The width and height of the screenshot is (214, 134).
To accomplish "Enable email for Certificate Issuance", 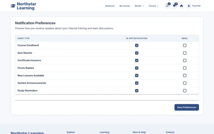I will tap(185, 60).
